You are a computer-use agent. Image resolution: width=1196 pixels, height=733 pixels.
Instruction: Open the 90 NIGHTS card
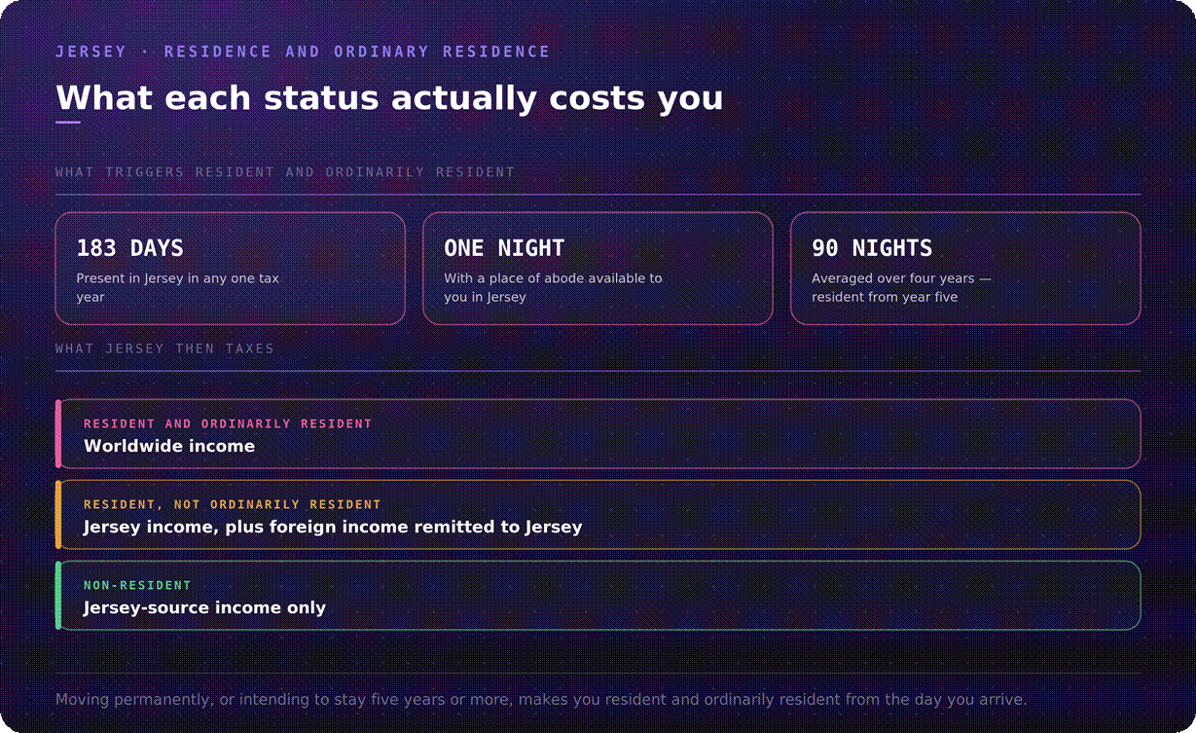tap(965, 269)
